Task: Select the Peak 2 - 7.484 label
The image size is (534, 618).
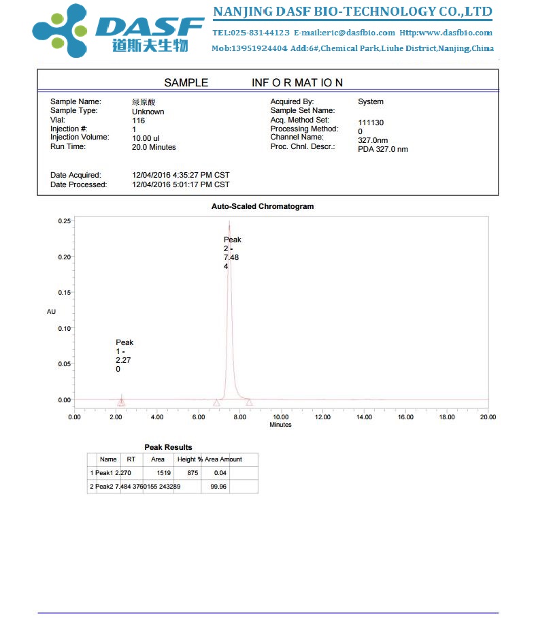Action: (232, 253)
